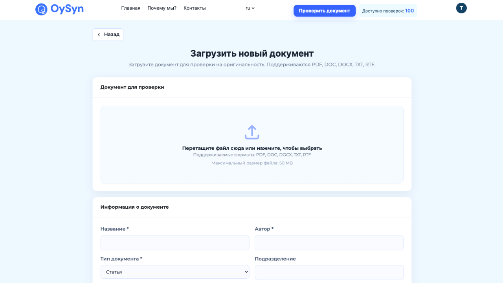Click the file drop zone to choose a file

252,144
